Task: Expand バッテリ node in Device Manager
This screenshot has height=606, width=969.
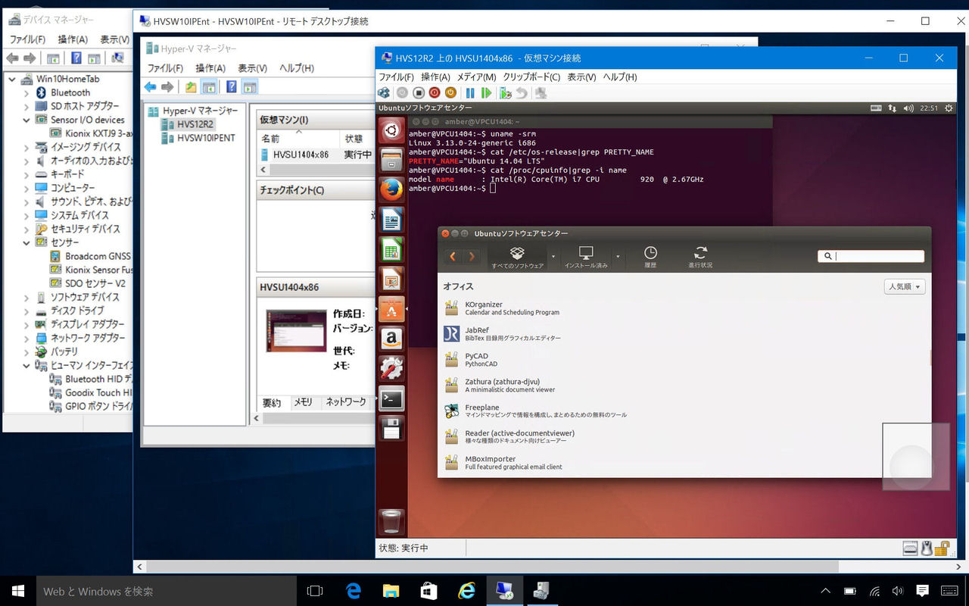Action: click(26, 351)
